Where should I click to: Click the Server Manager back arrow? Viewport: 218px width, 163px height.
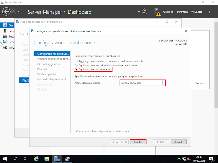coord(6,12)
